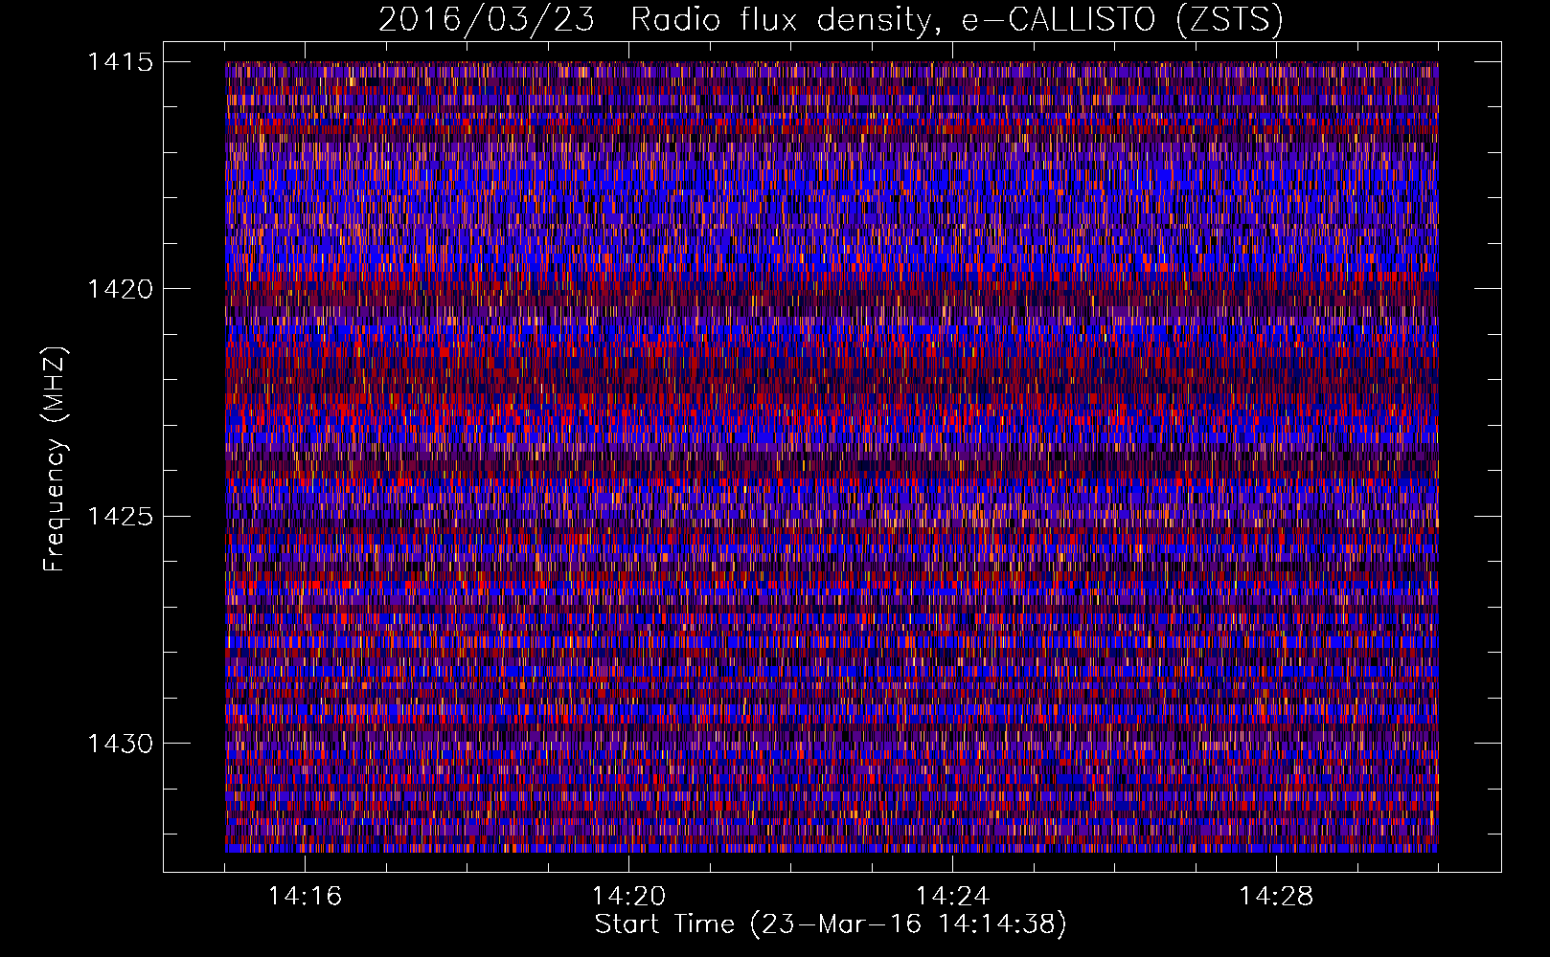
Task: Click the 'Start Time (23-Mar-16 14:14:38)' label
Action: pyautogui.click(x=831, y=924)
